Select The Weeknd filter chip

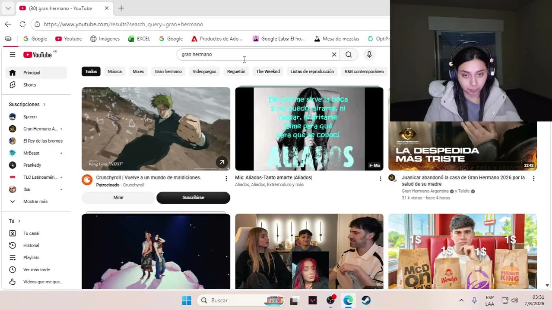point(268,71)
